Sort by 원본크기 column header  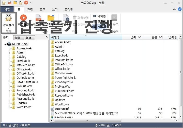tap(154, 37)
